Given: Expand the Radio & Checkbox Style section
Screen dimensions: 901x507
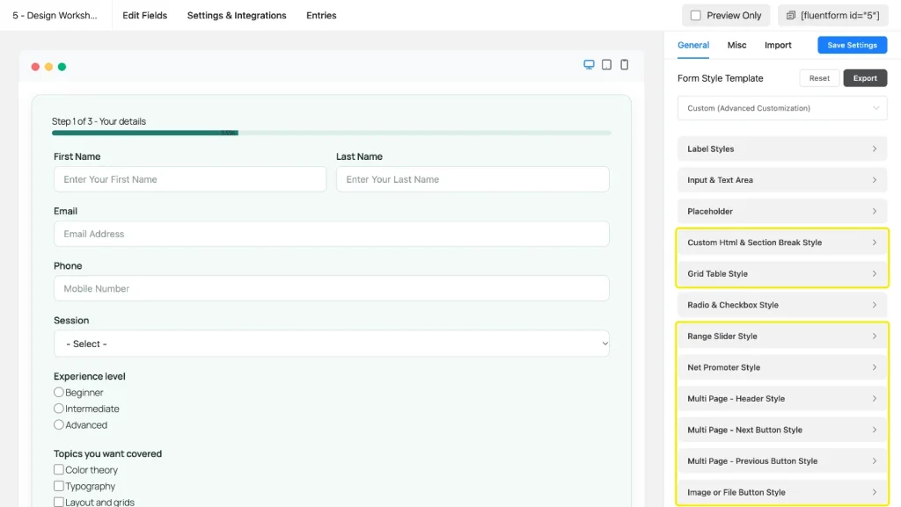Looking at the screenshot, I should point(782,305).
